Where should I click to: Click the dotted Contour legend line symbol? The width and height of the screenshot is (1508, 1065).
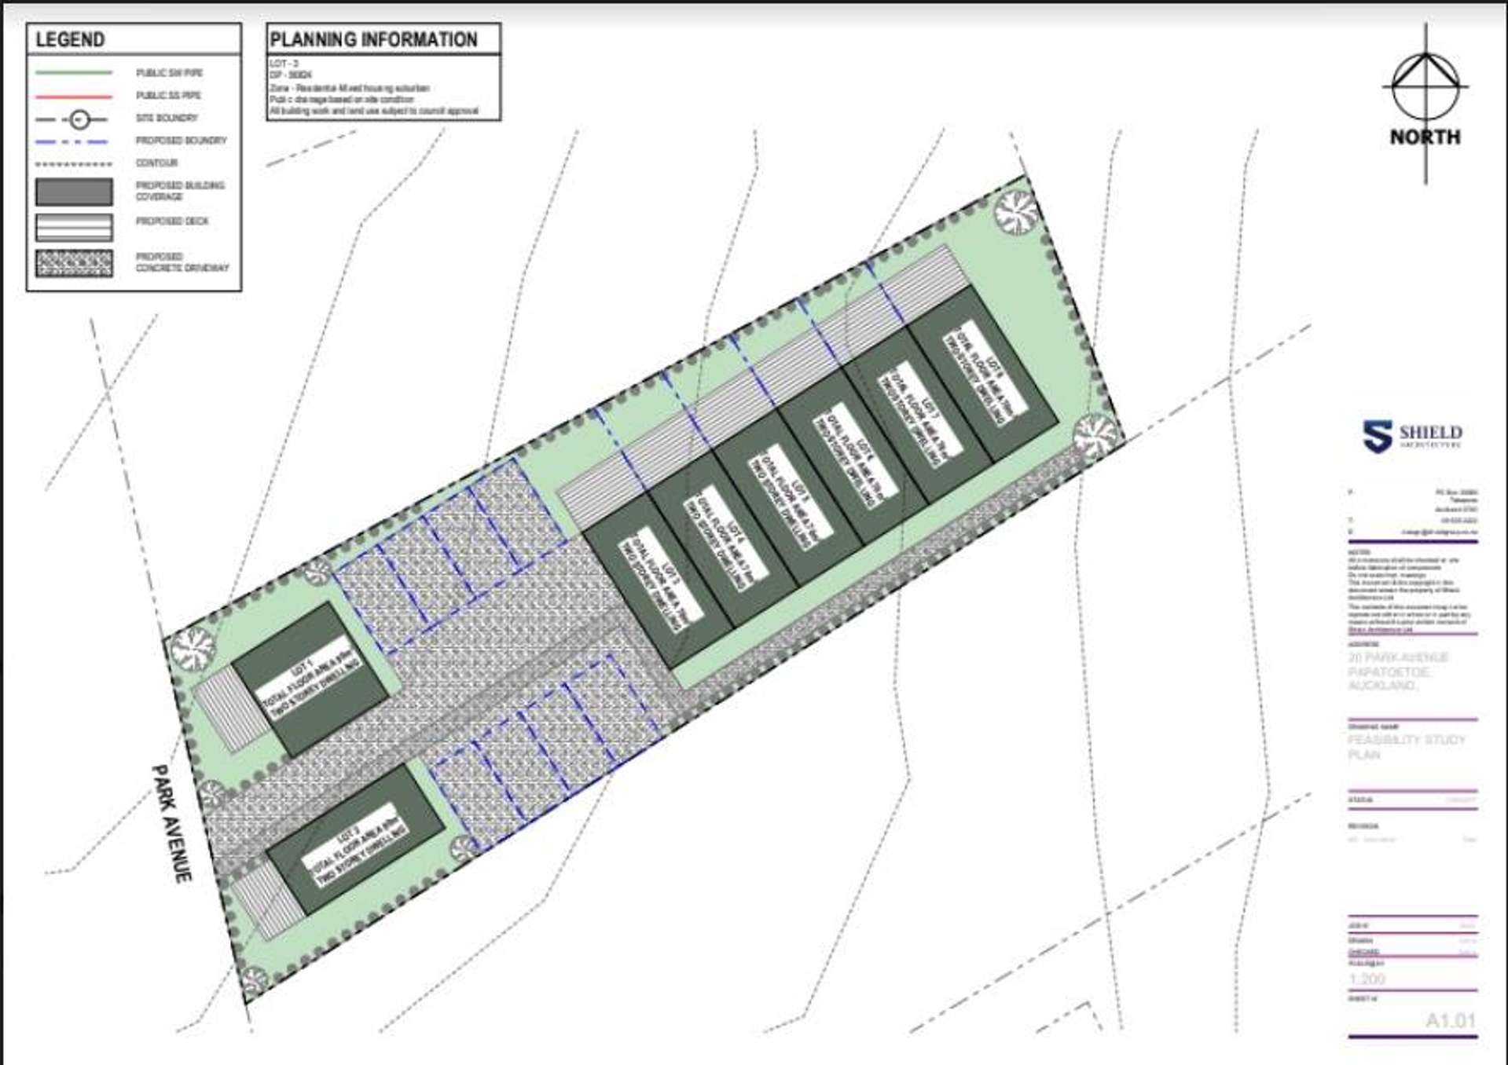[x=74, y=164]
